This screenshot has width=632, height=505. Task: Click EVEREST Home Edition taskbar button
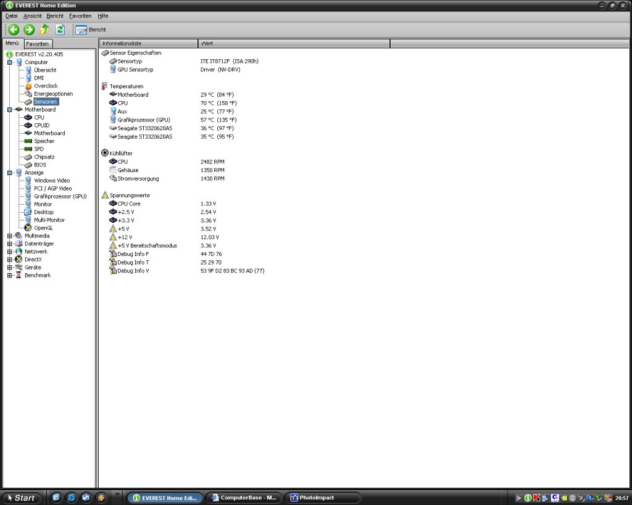(165, 498)
